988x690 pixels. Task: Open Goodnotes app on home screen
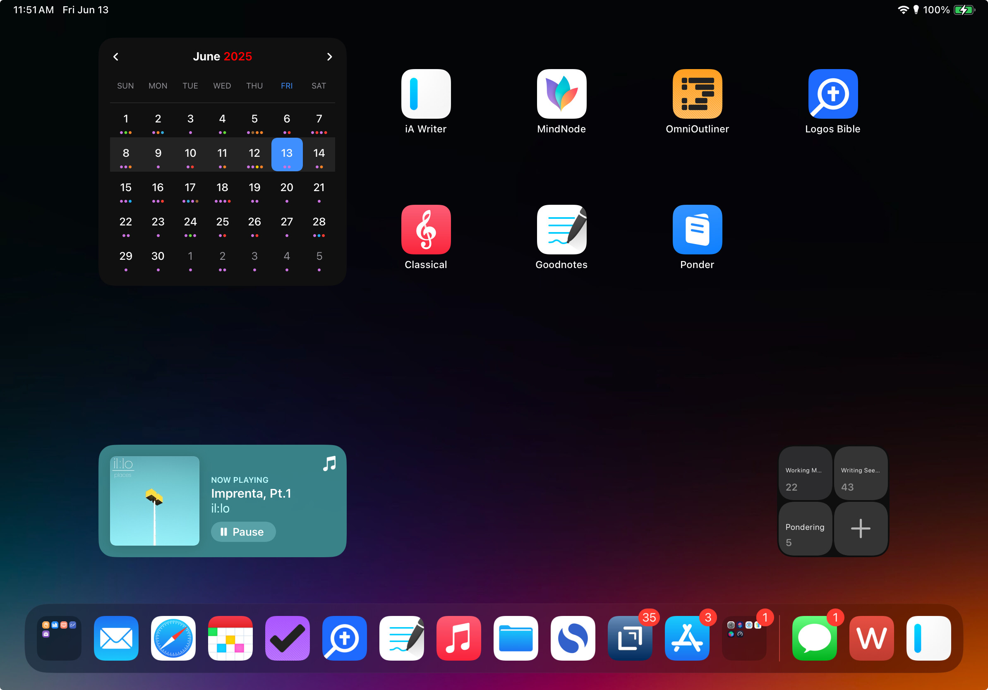pyautogui.click(x=561, y=229)
